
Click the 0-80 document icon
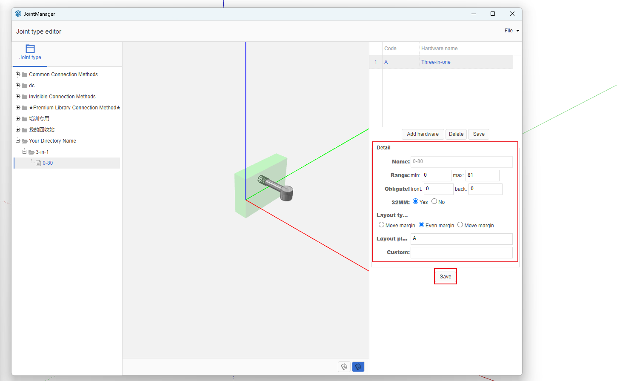[x=38, y=163]
